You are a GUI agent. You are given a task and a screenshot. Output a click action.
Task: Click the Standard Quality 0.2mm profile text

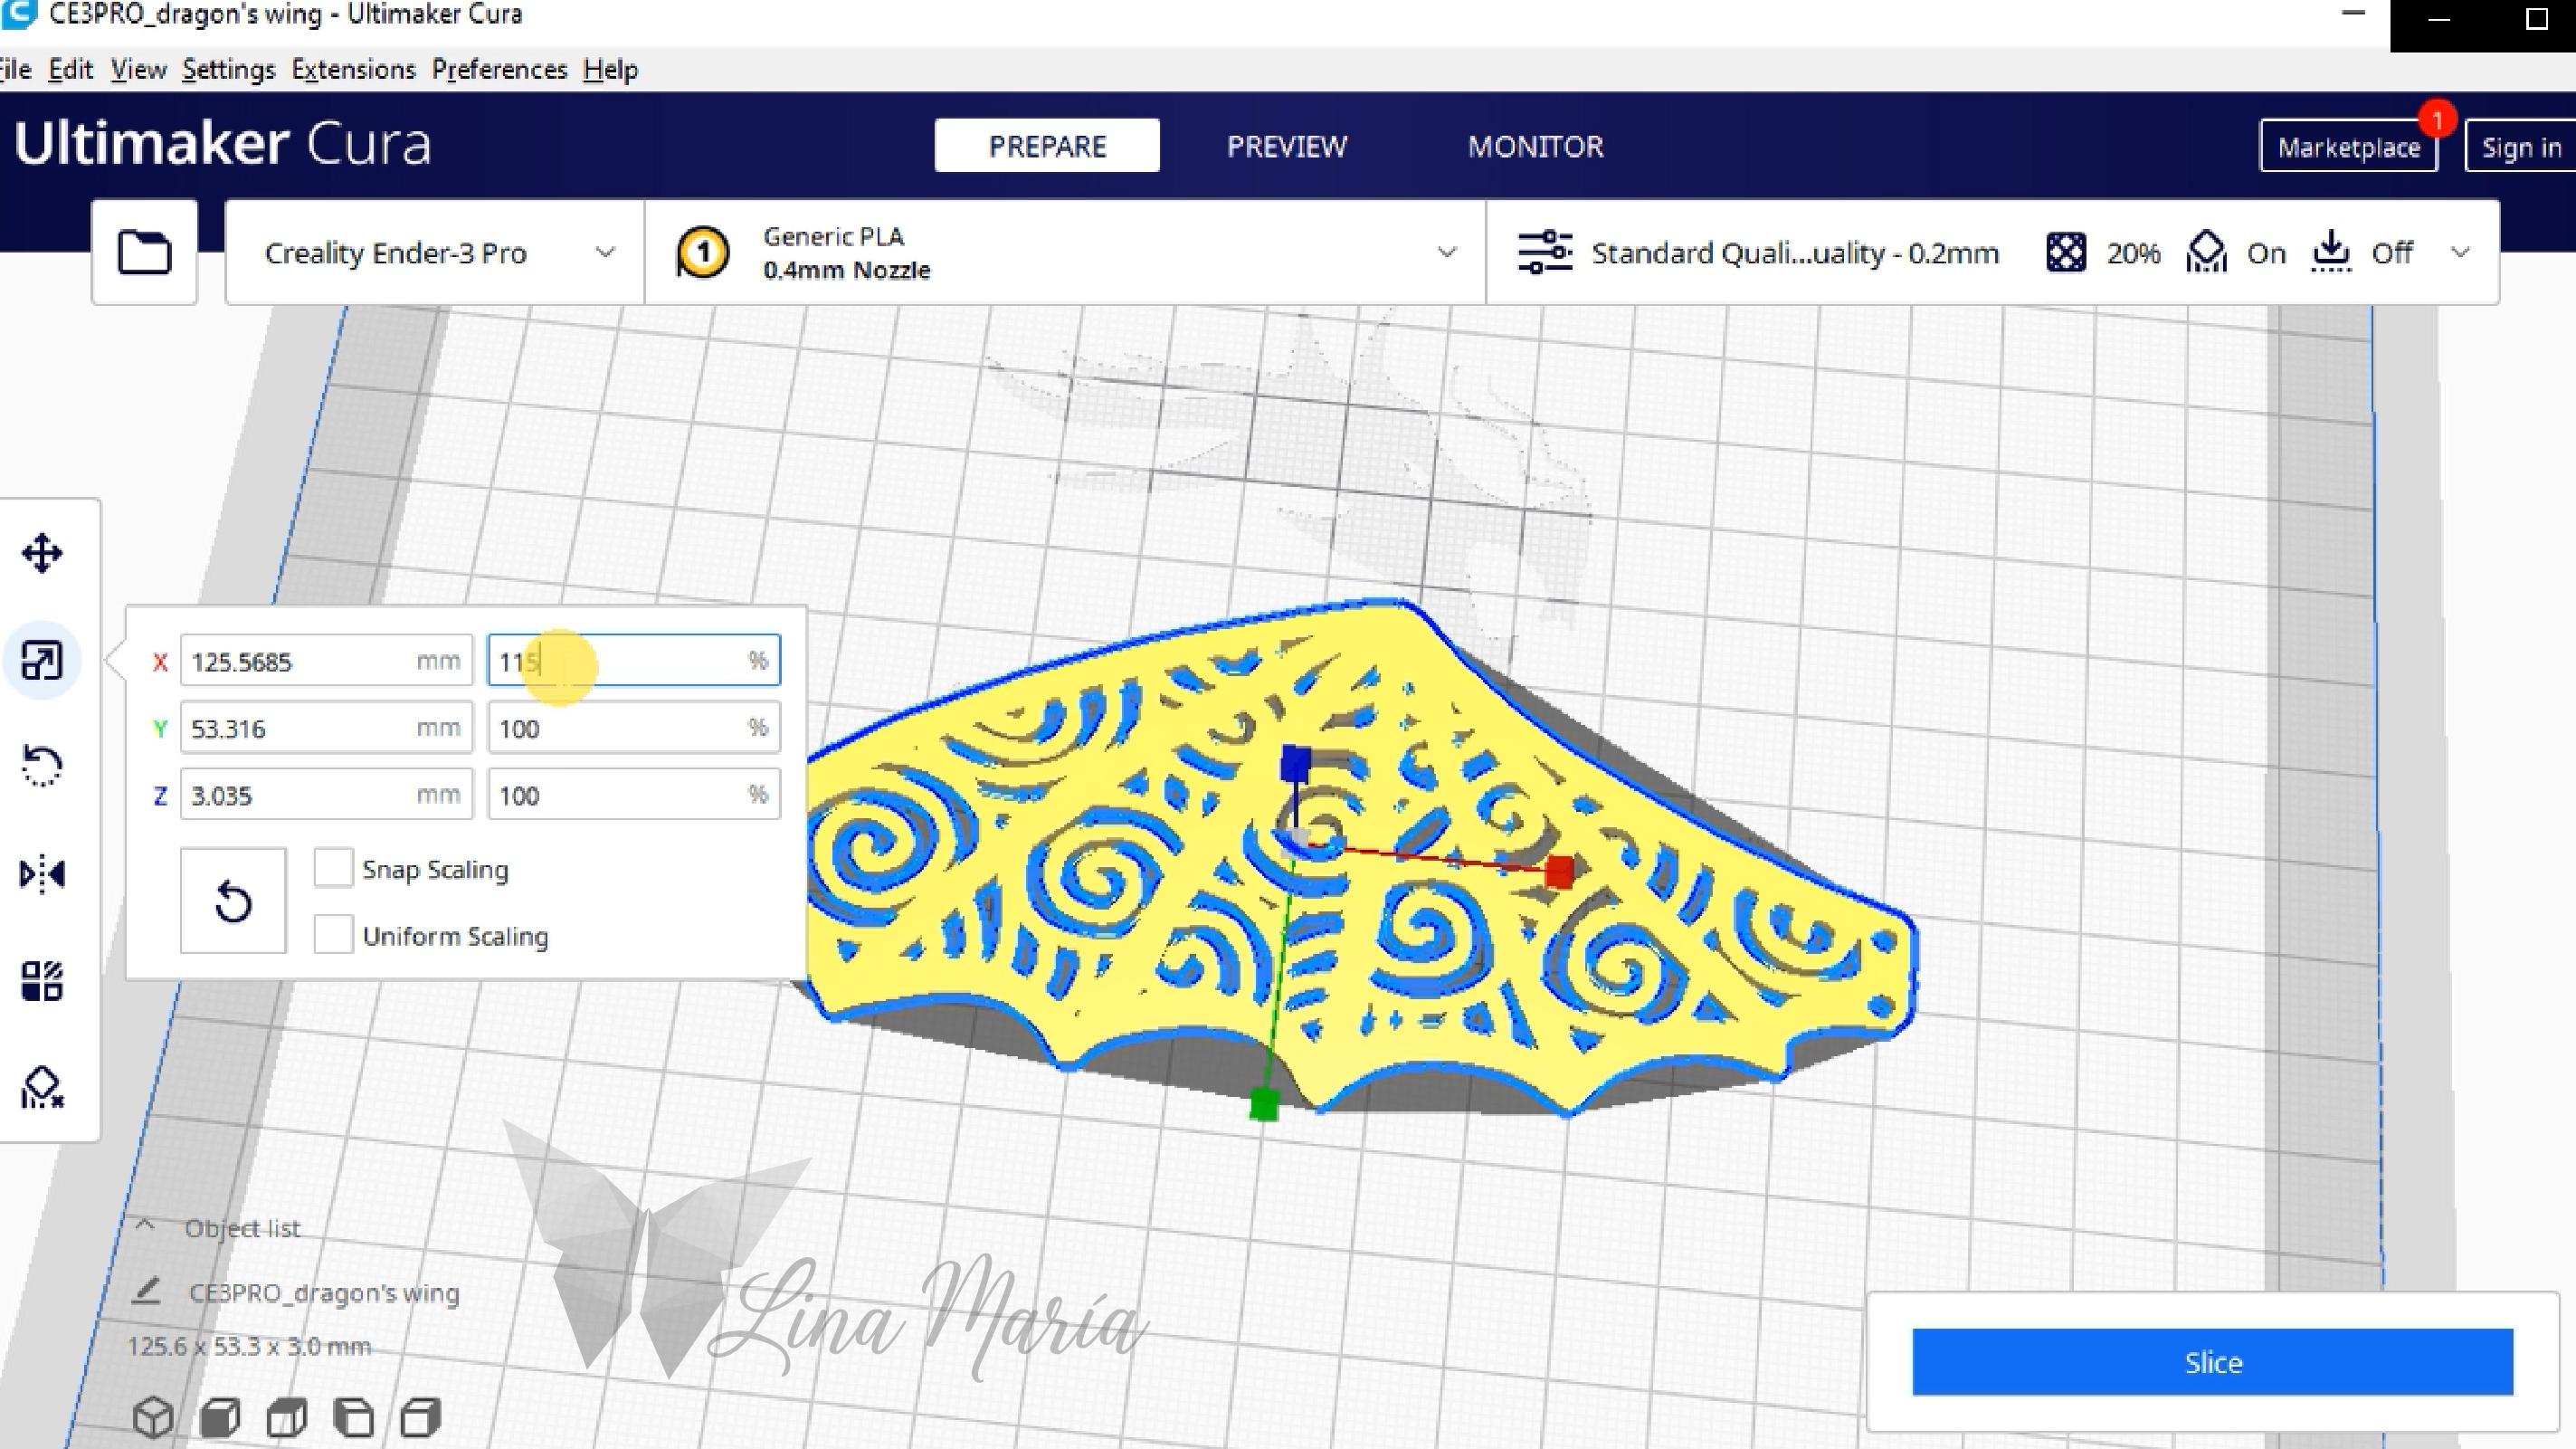click(x=1794, y=253)
